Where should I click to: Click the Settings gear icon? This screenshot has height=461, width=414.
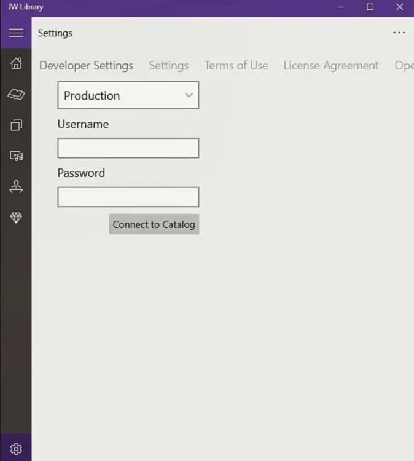point(16,449)
